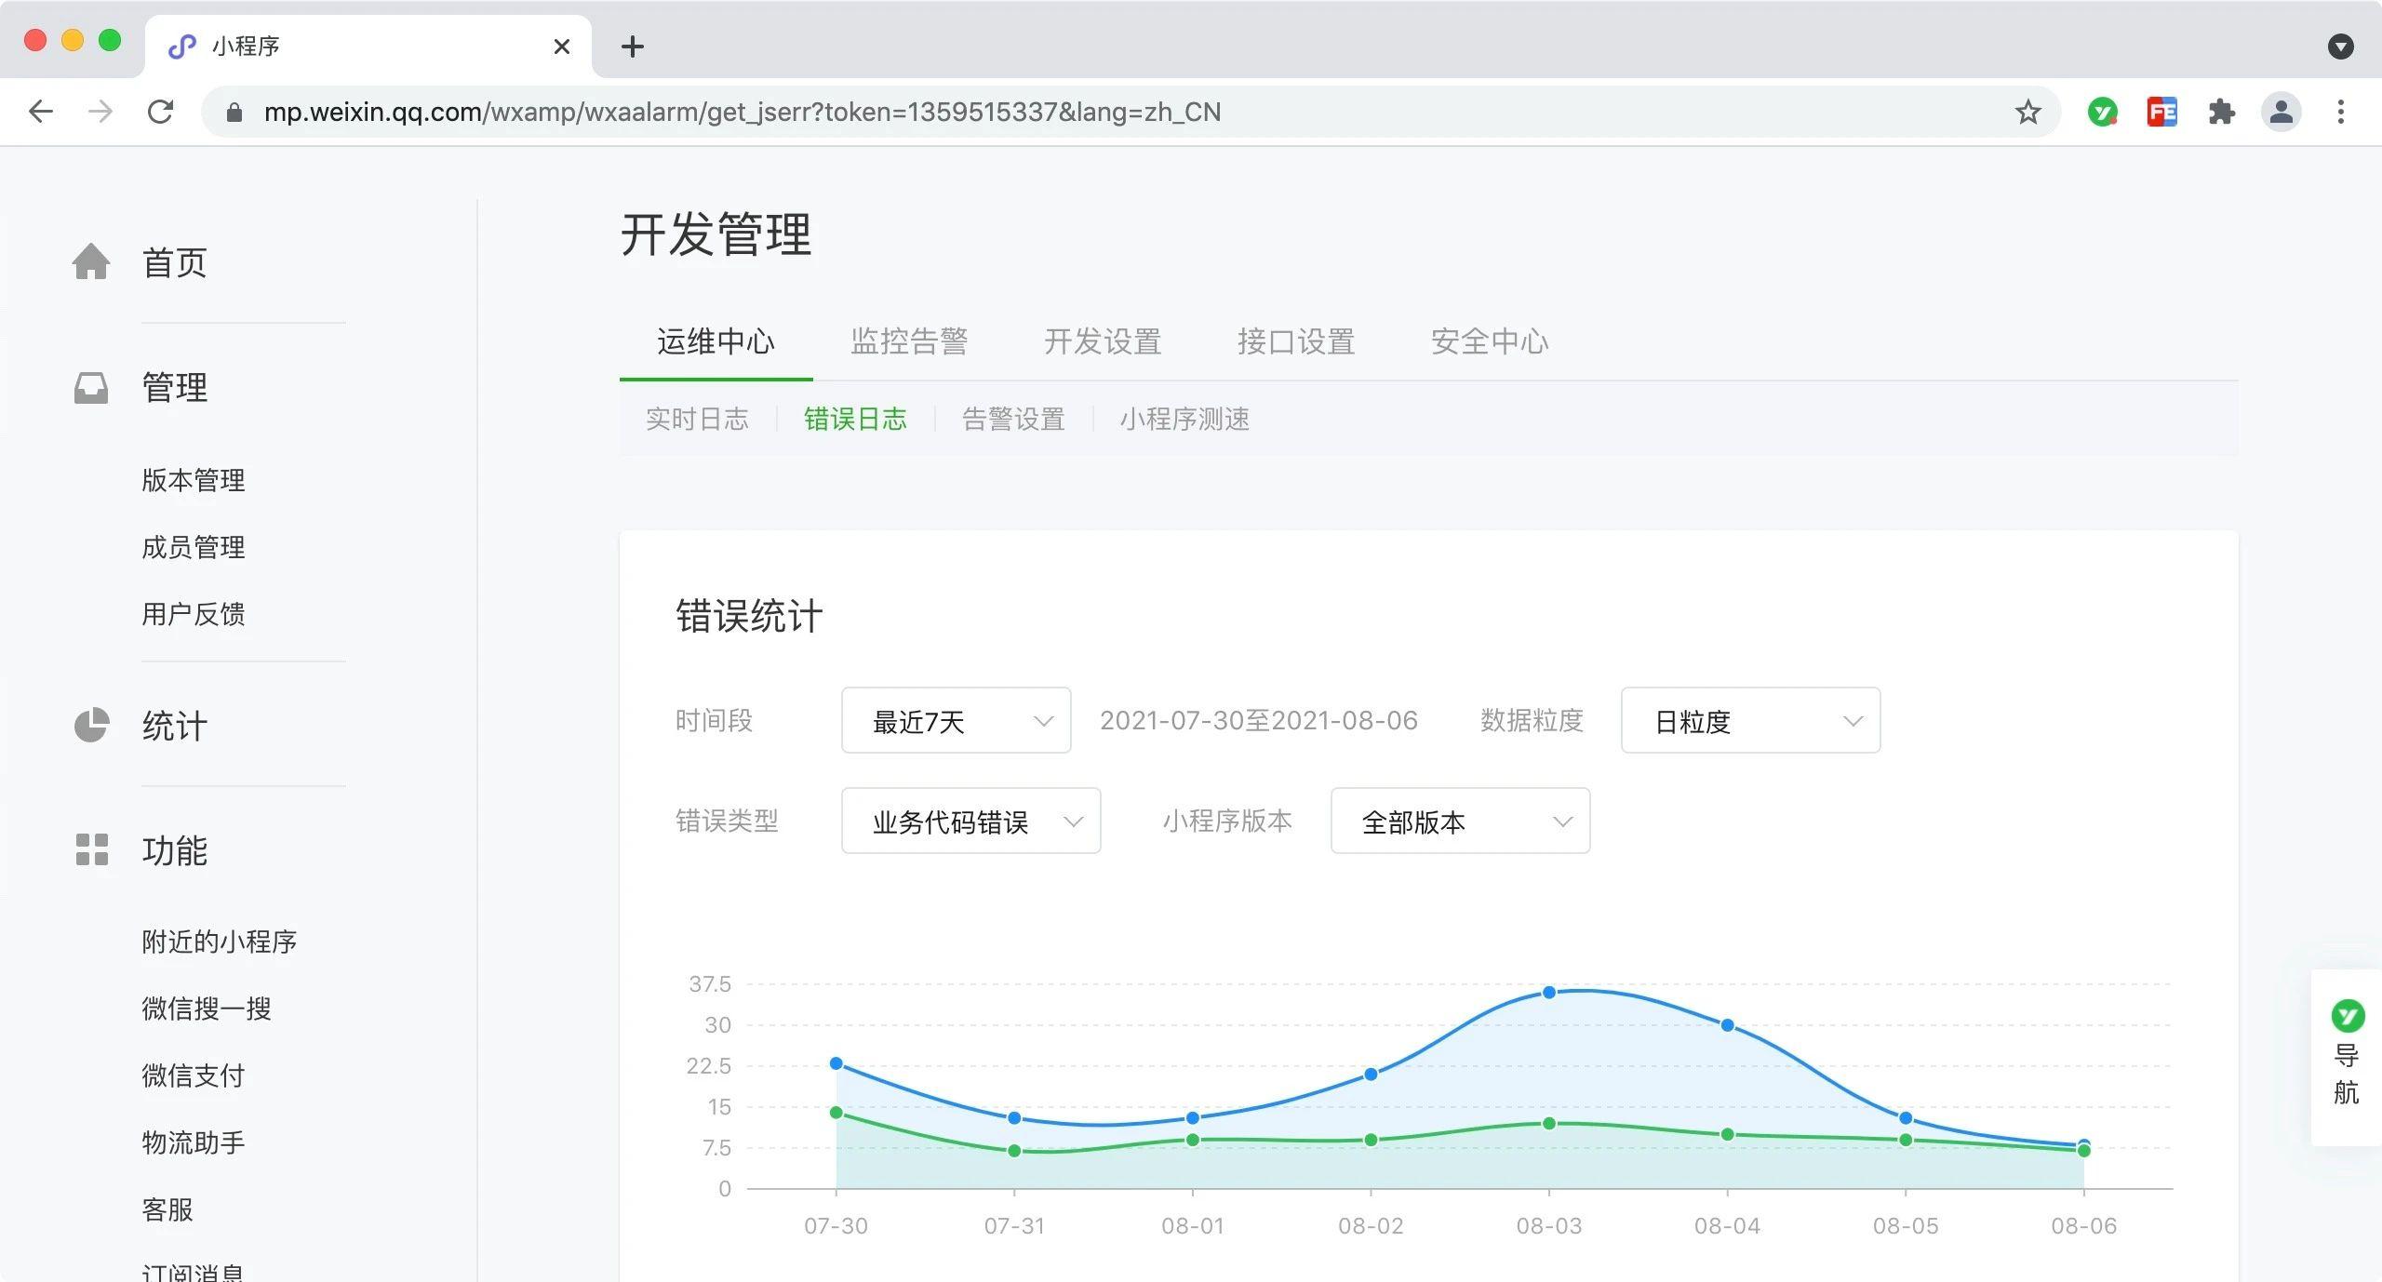Switch to the 开发设置 tab
Image resolution: width=2382 pixels, height=1282 pixels.
point(1102,341)
